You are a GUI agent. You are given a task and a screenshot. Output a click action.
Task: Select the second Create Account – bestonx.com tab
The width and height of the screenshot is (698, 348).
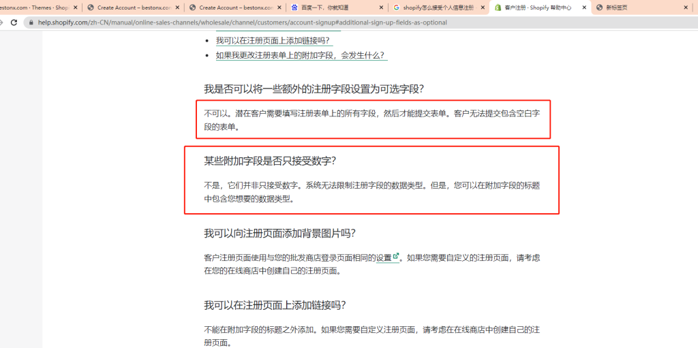click(232, 7)
